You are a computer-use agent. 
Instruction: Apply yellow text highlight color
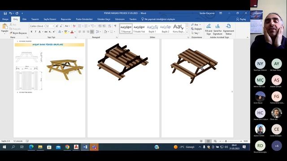(x=66, y=32)
